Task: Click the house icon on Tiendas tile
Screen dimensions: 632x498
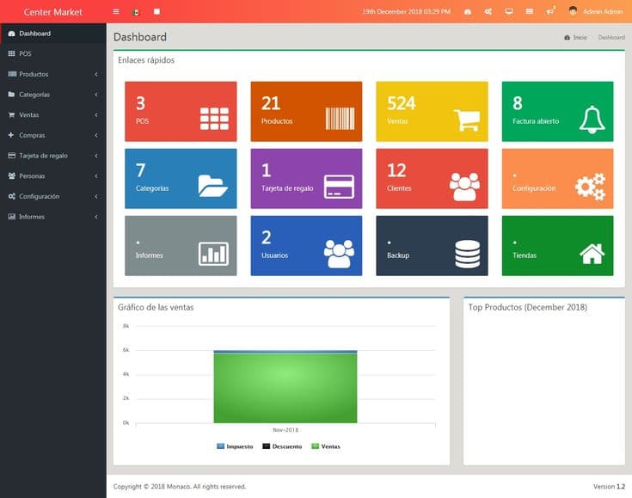Action: tap(592, 254)
